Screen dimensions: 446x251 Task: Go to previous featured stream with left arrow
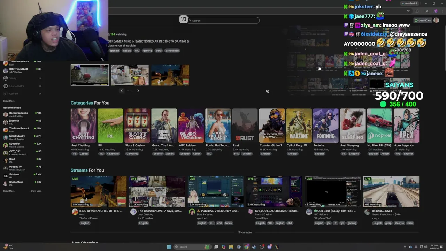(122, 91)
